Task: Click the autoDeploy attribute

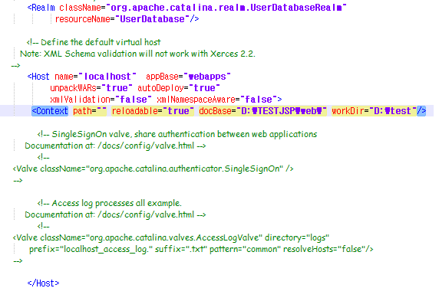Action: (x=160, y=88)
